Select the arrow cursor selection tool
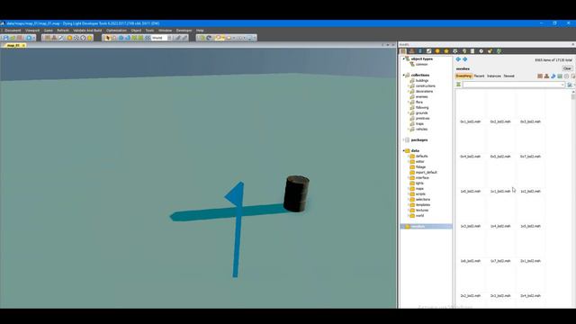Viewport: 576px width, 324px height. 108,38
